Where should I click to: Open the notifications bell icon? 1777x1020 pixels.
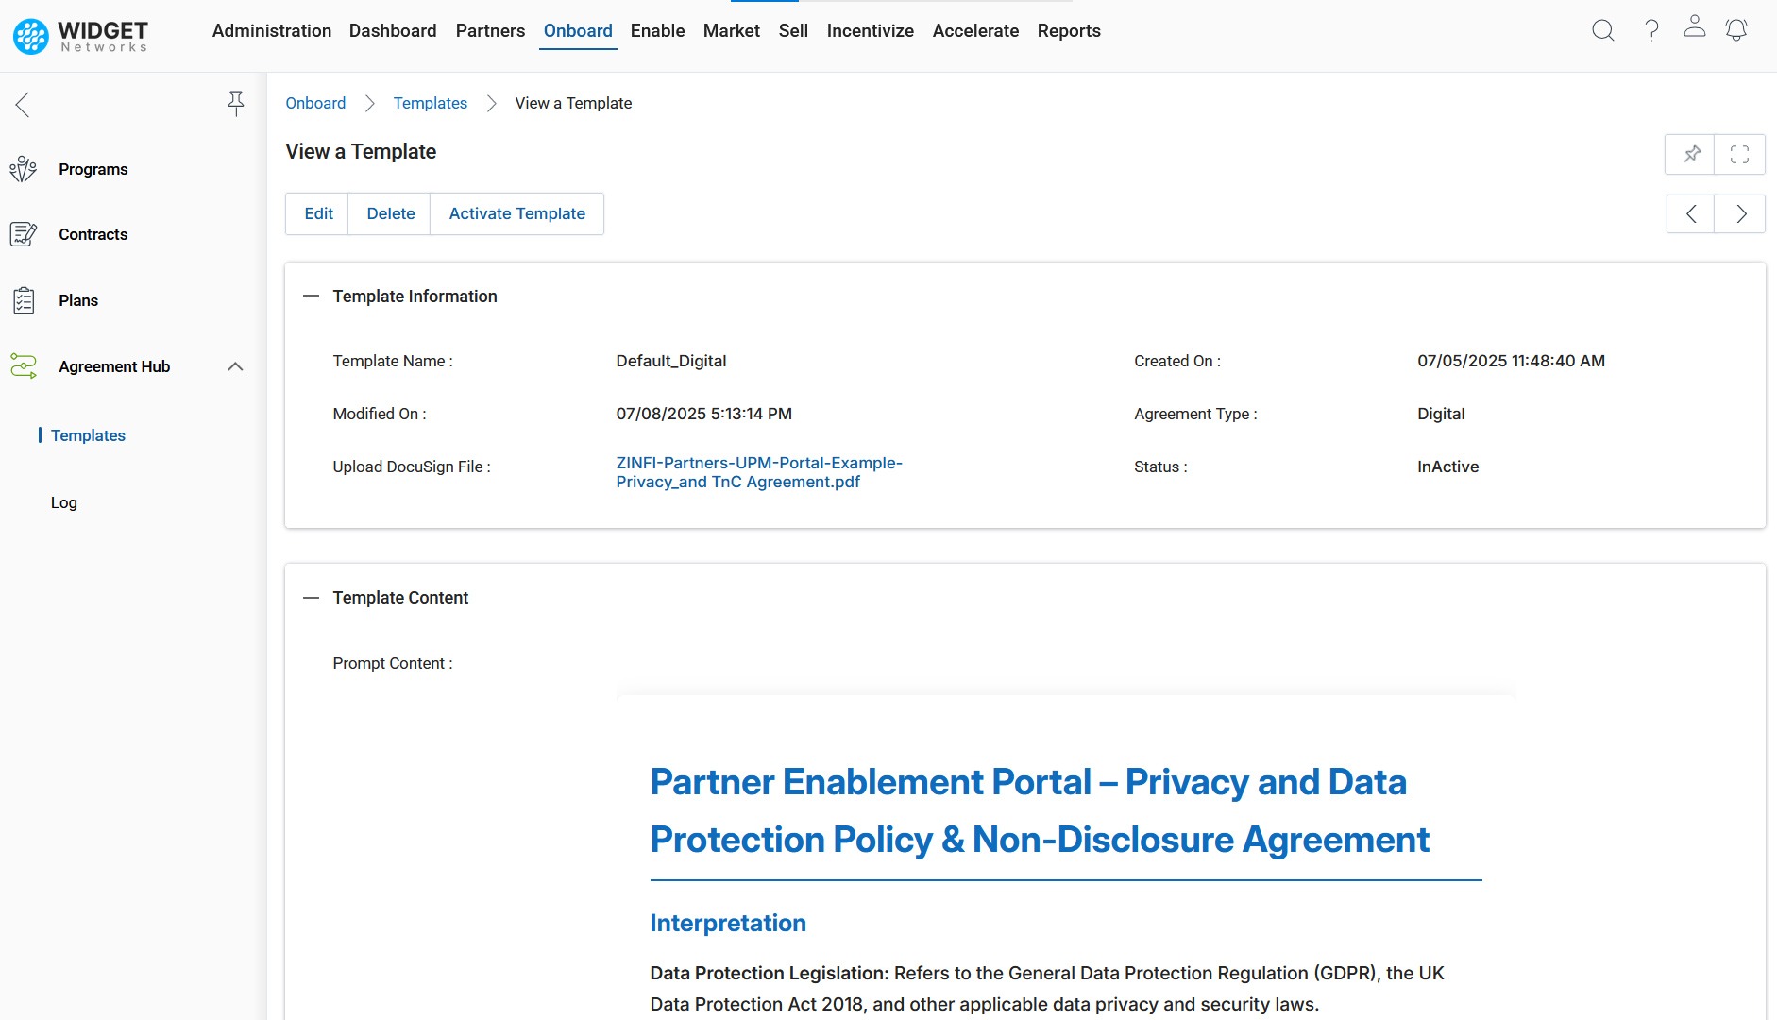pyautogui.click(x=1736, y=30)
